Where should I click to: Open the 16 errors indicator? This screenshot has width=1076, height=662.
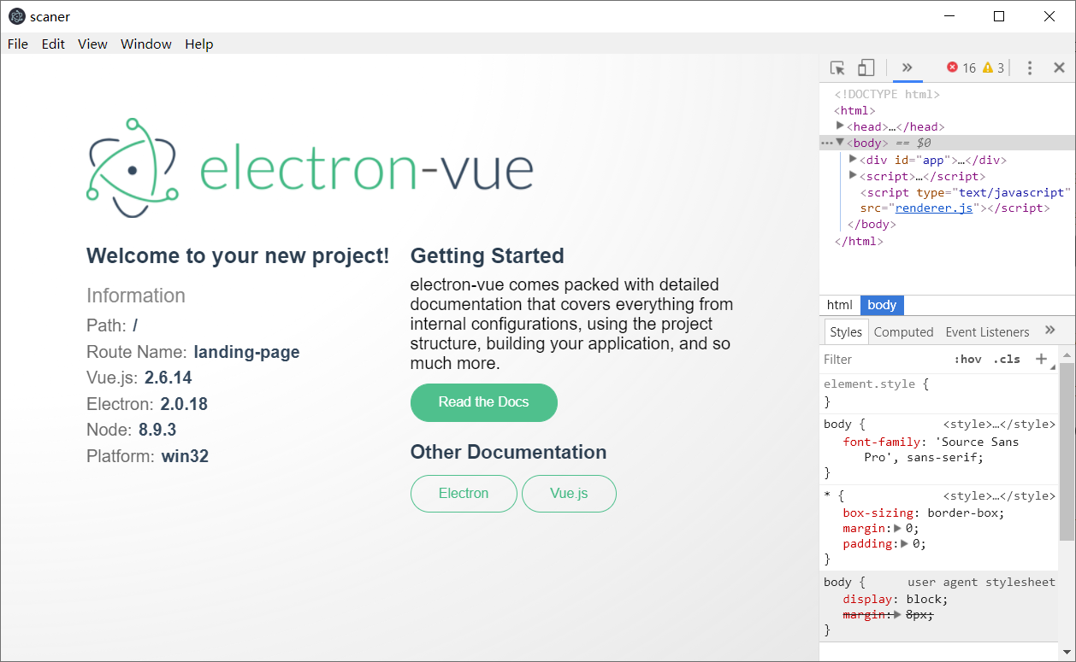tap(961, 68)
